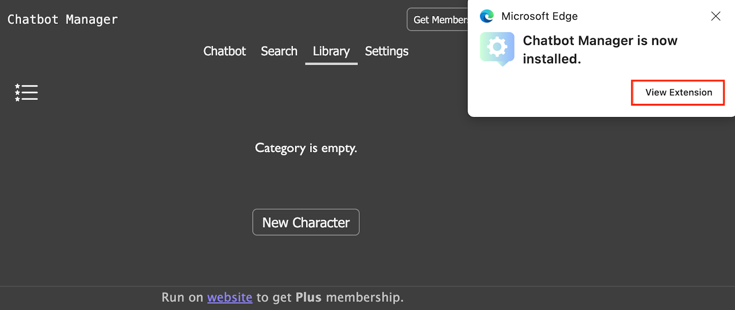
Task: Click the 'Category is empty.' message
Action: (306, 148)
